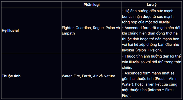Viewport: 183px width, 100px height.
Task: Click the line "bonus nhận được từ sức mạnh"
Action: click(x=148, y=17)
